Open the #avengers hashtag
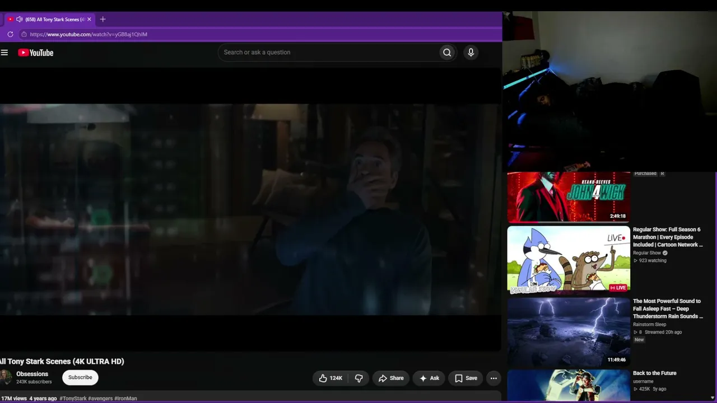 [100, 399]
